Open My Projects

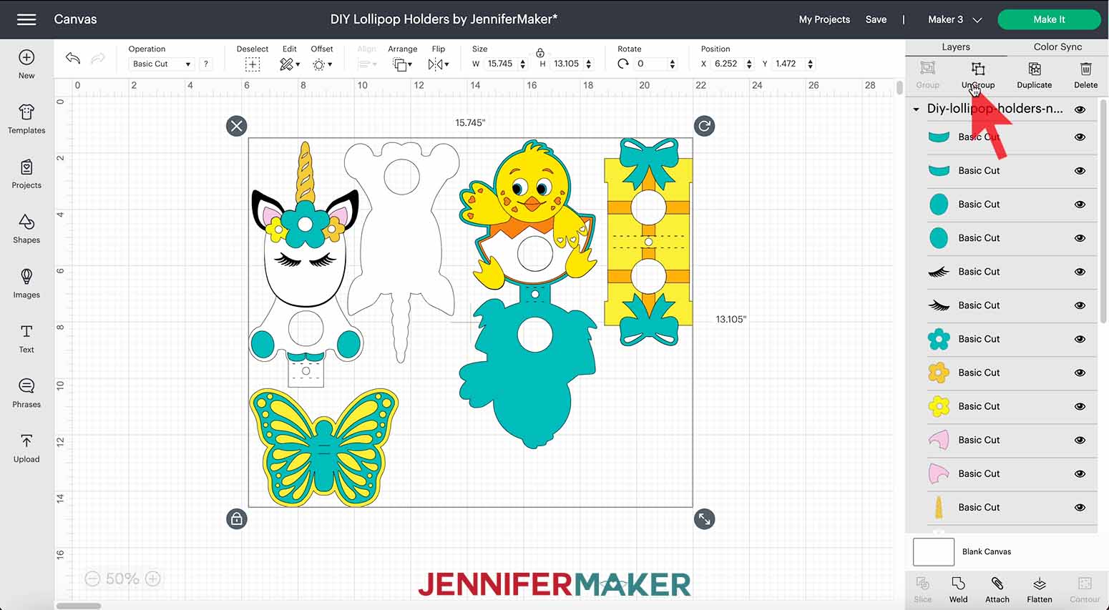click(824, 19)
